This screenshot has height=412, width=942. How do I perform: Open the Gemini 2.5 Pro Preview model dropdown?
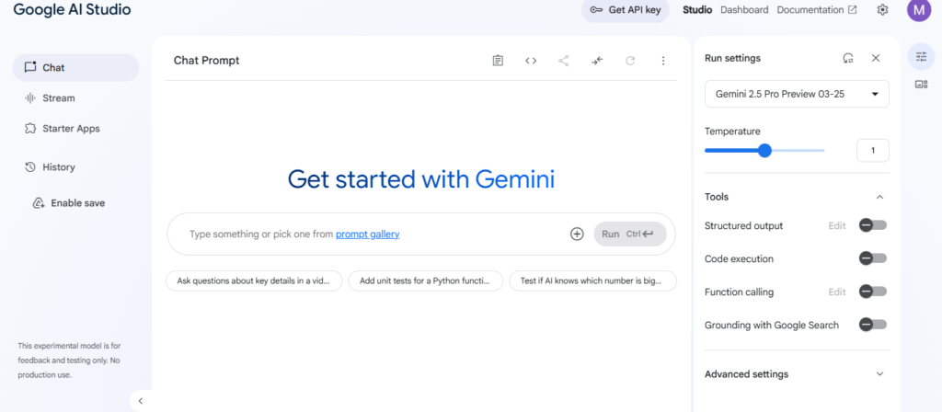point(797,95)
